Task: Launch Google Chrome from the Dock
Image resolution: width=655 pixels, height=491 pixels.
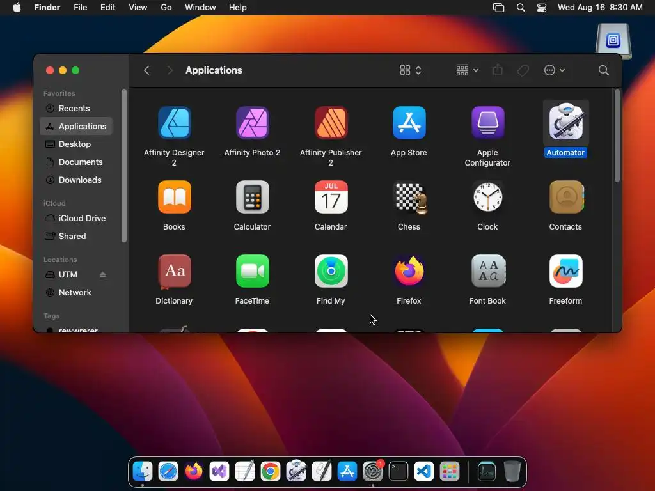Action: pos(271,472)
